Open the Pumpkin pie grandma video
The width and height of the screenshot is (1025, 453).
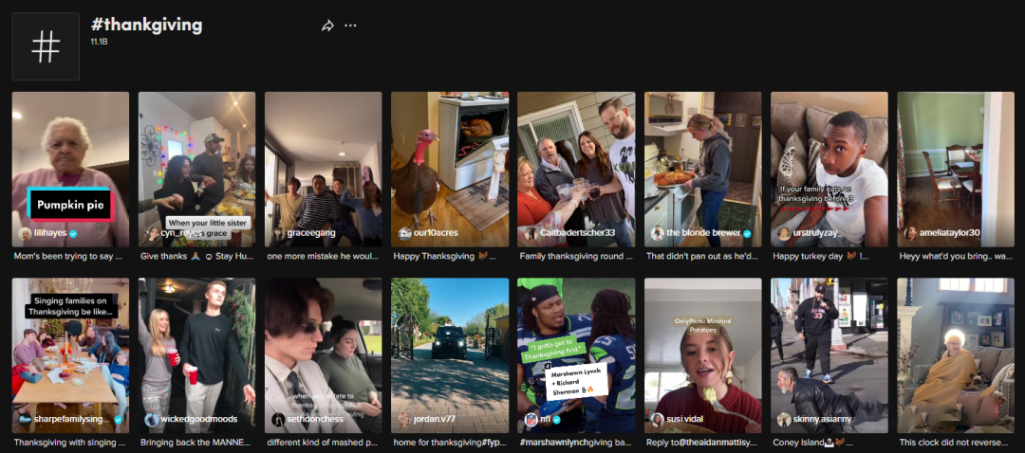pos(70,169)
